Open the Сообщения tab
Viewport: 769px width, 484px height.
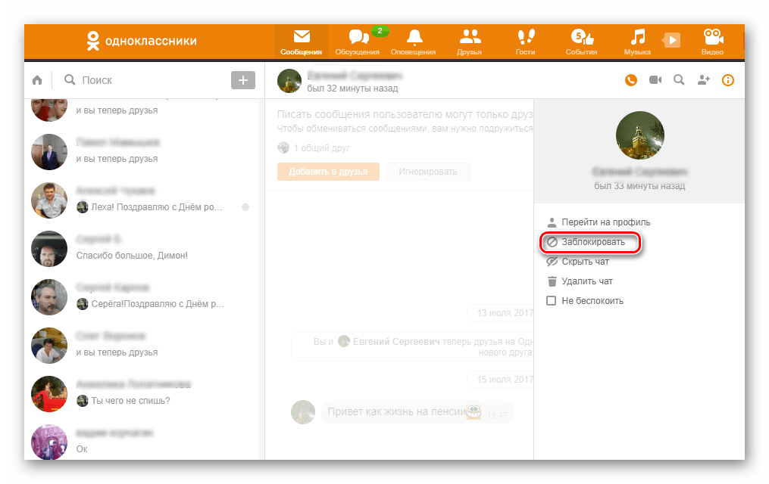pyautogui.click(x=301, y=42)
